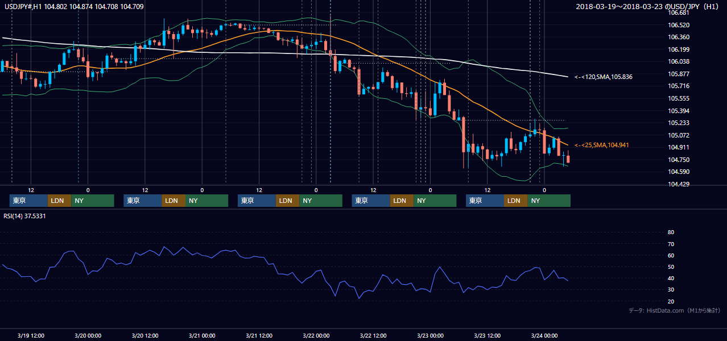Image resolution: width=727 pixels, height=341 pixels.
Task: Select the 3/20 12:00 date label
Action: click(144, 335)
